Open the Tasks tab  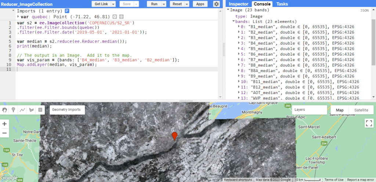pyautogui.click(x=282, y=4)
